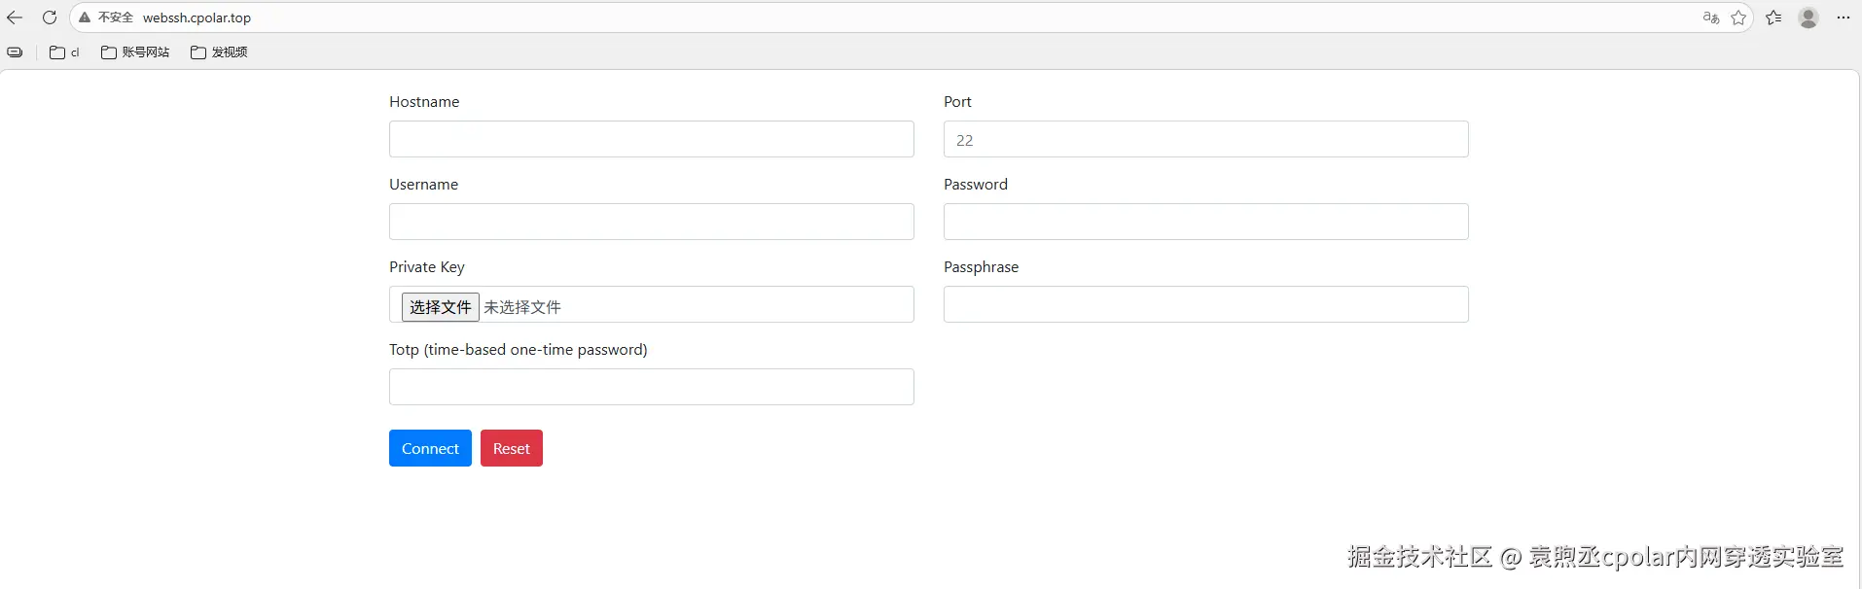Go back to the previous page
The height and width of the screenshot is (589, 1862).
(x=15, y=17)
